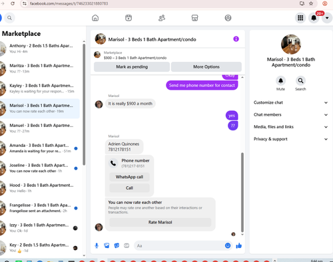This screenshot has width=333, height=262.
Task: Click the $900 listing thumbnail under Marketplace
Action: (x=97, y=55)
